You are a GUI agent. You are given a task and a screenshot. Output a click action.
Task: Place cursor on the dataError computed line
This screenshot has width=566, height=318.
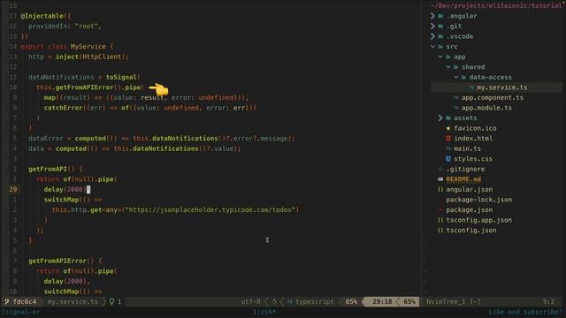161,138
